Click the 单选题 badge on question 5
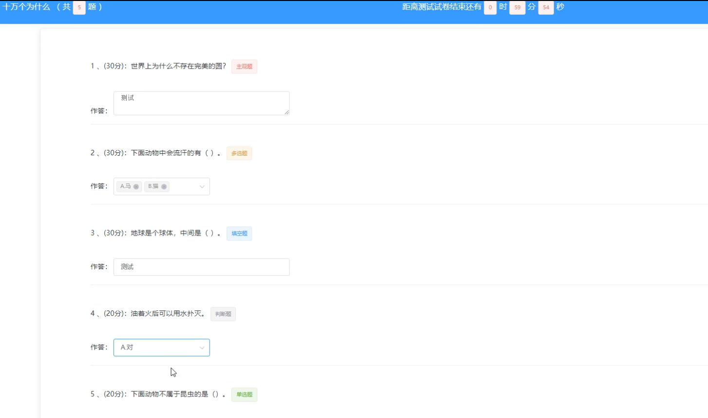The width and height of the screenshot is (708, 418). [244, 395]
